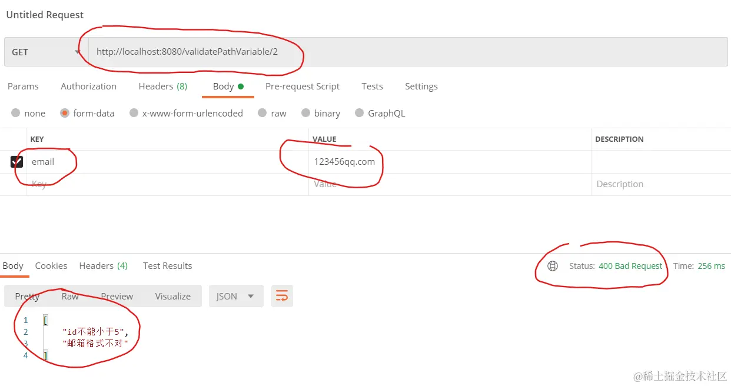Click the 400 Bad Request status text

pyautogui.click(x=630, y=266)
